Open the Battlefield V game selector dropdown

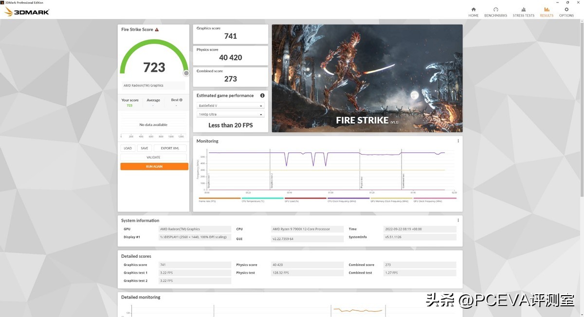click(230, 105)
